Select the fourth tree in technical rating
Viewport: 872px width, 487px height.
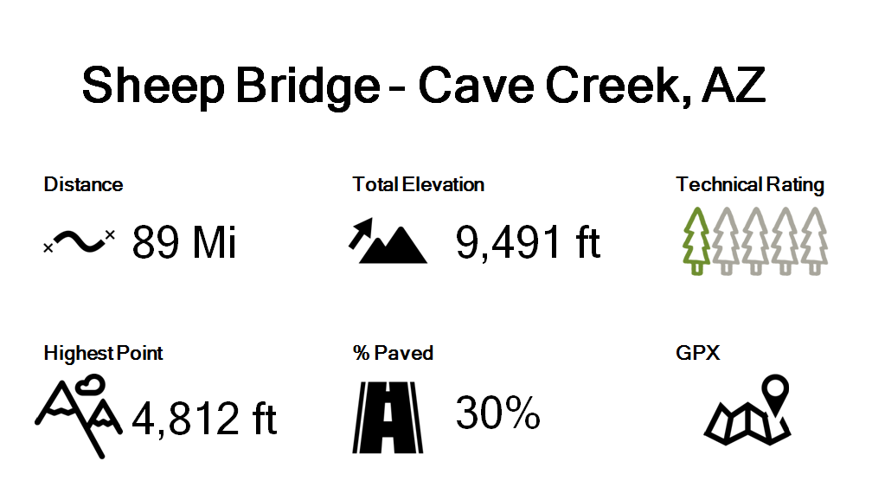(785, 240)
